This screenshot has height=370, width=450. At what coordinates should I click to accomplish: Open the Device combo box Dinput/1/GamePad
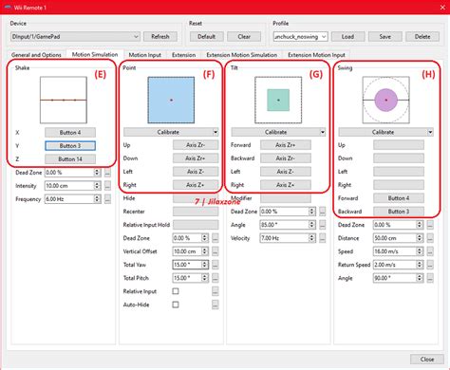click(x=75, y=37)
